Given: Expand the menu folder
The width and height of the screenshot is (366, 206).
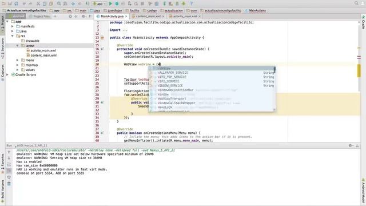Looking at the screenshot, I should [18, 60].
